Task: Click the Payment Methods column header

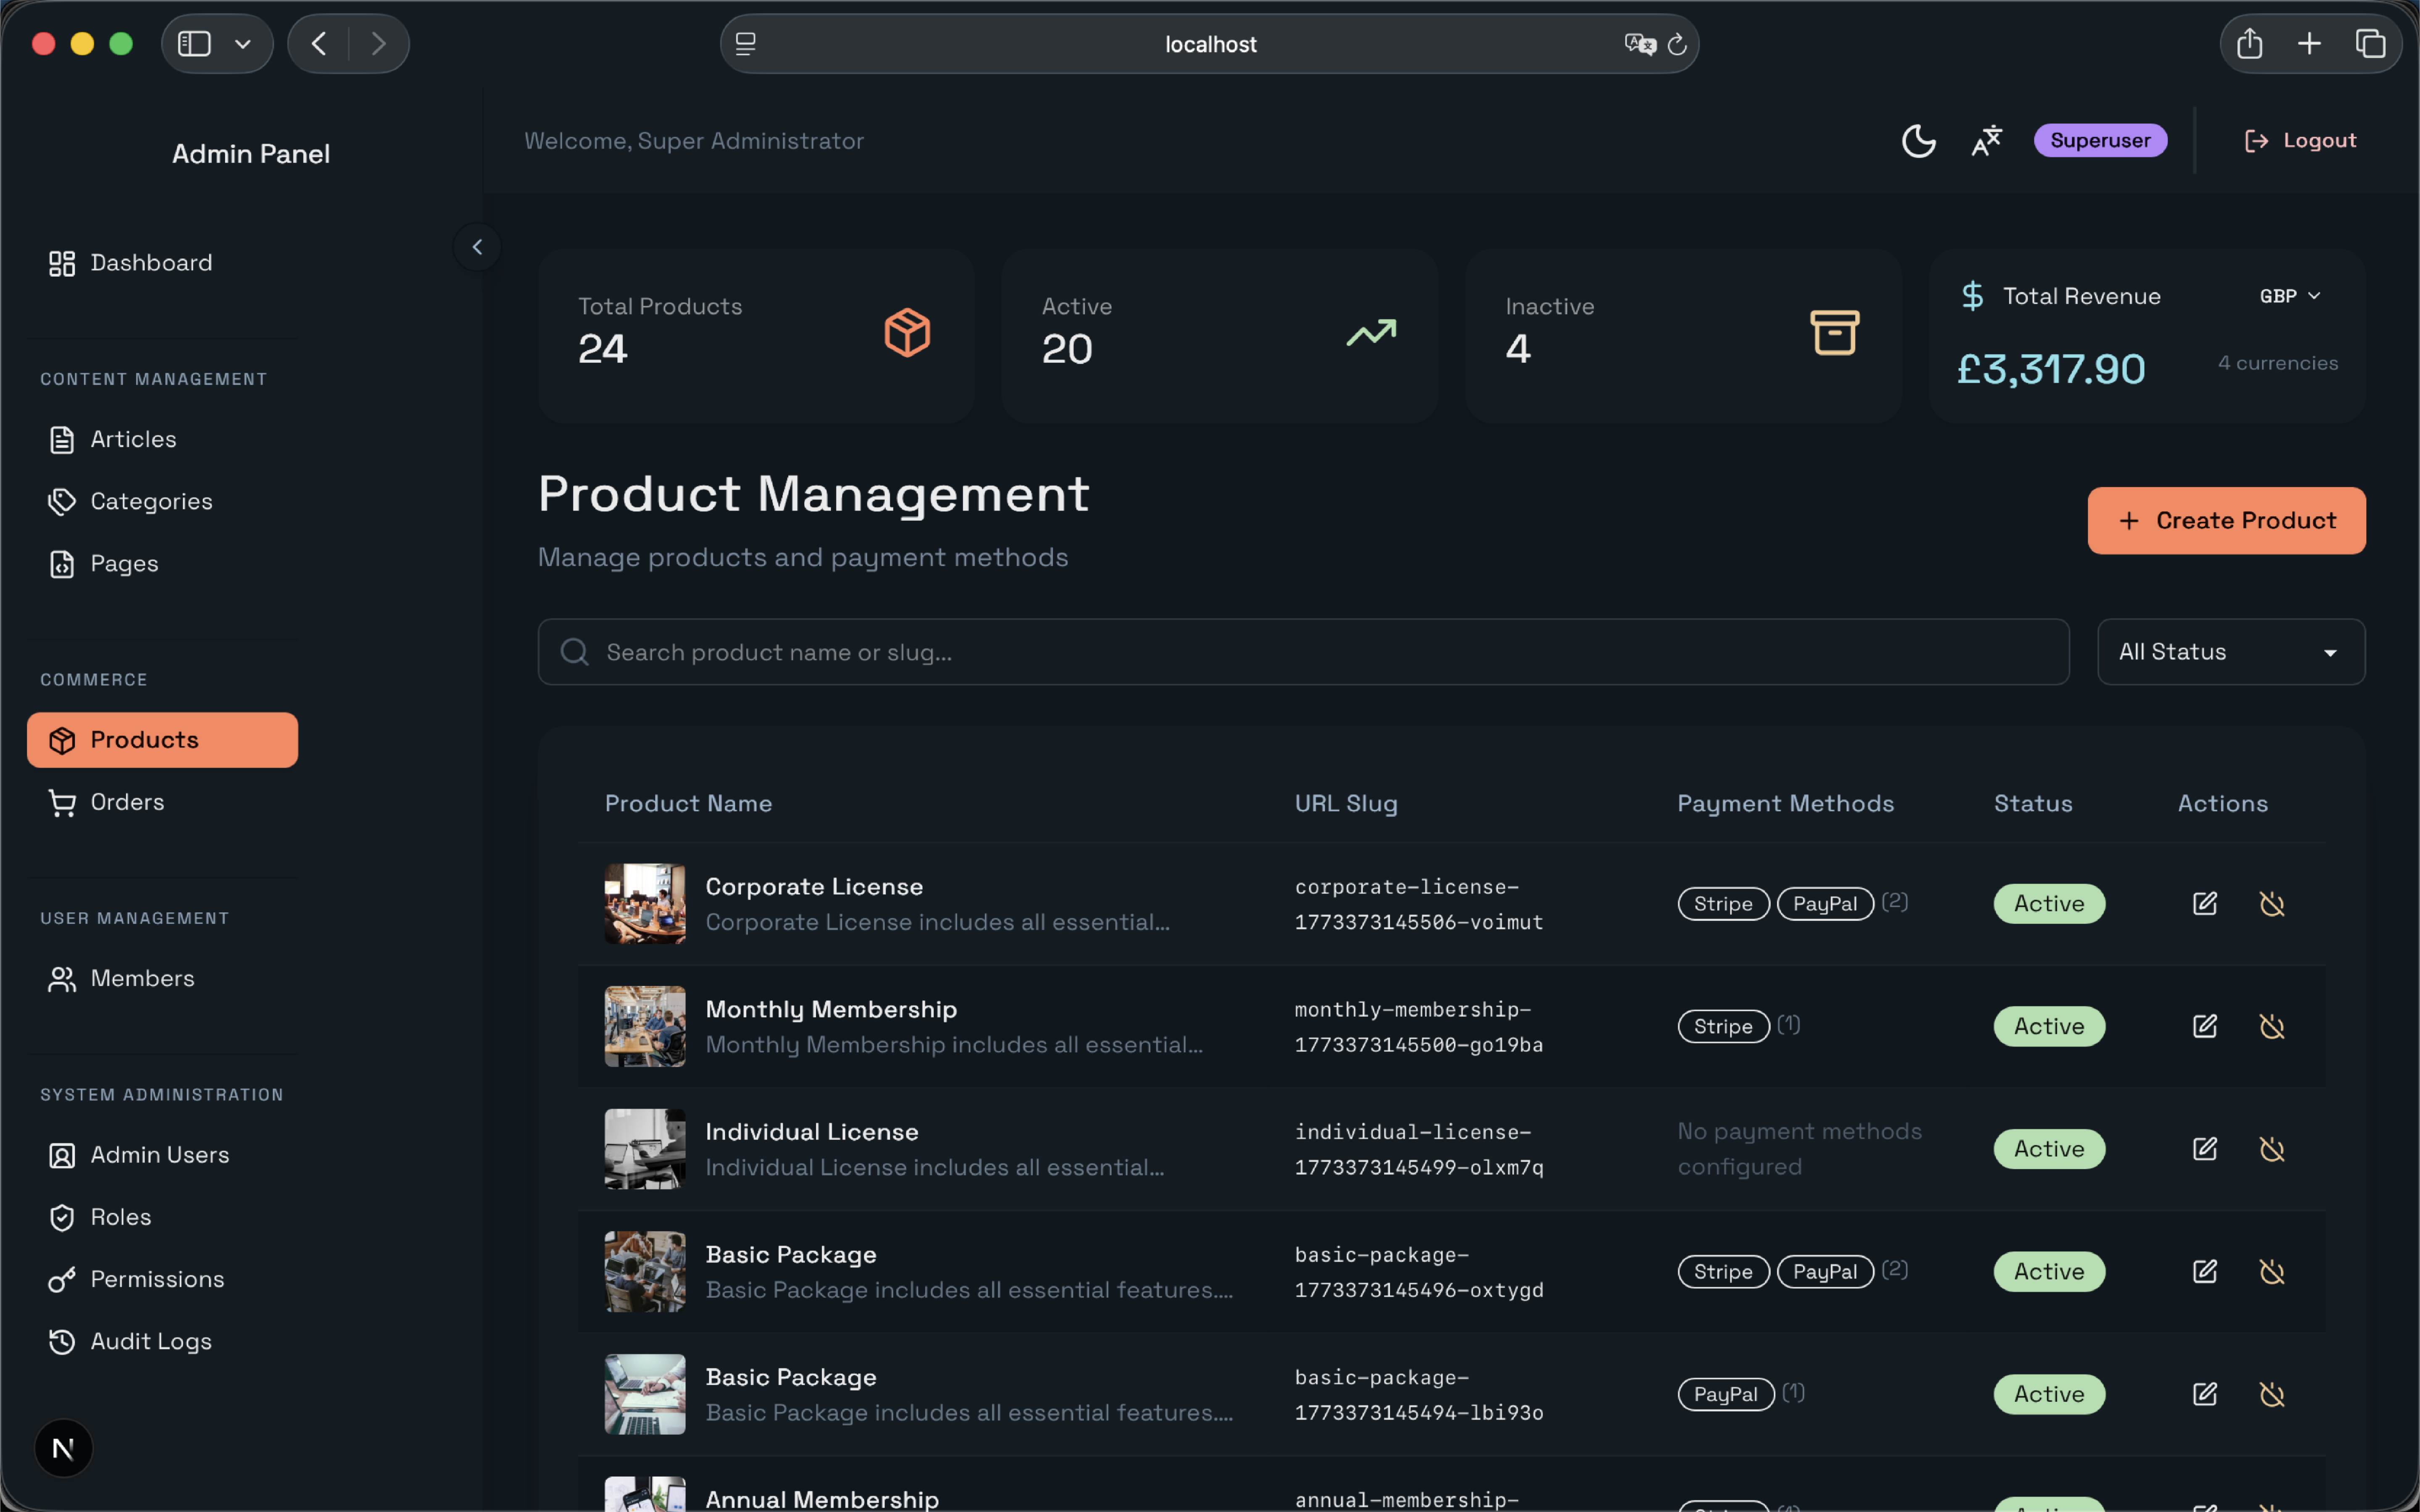Action: click(x=1785, y=804)
